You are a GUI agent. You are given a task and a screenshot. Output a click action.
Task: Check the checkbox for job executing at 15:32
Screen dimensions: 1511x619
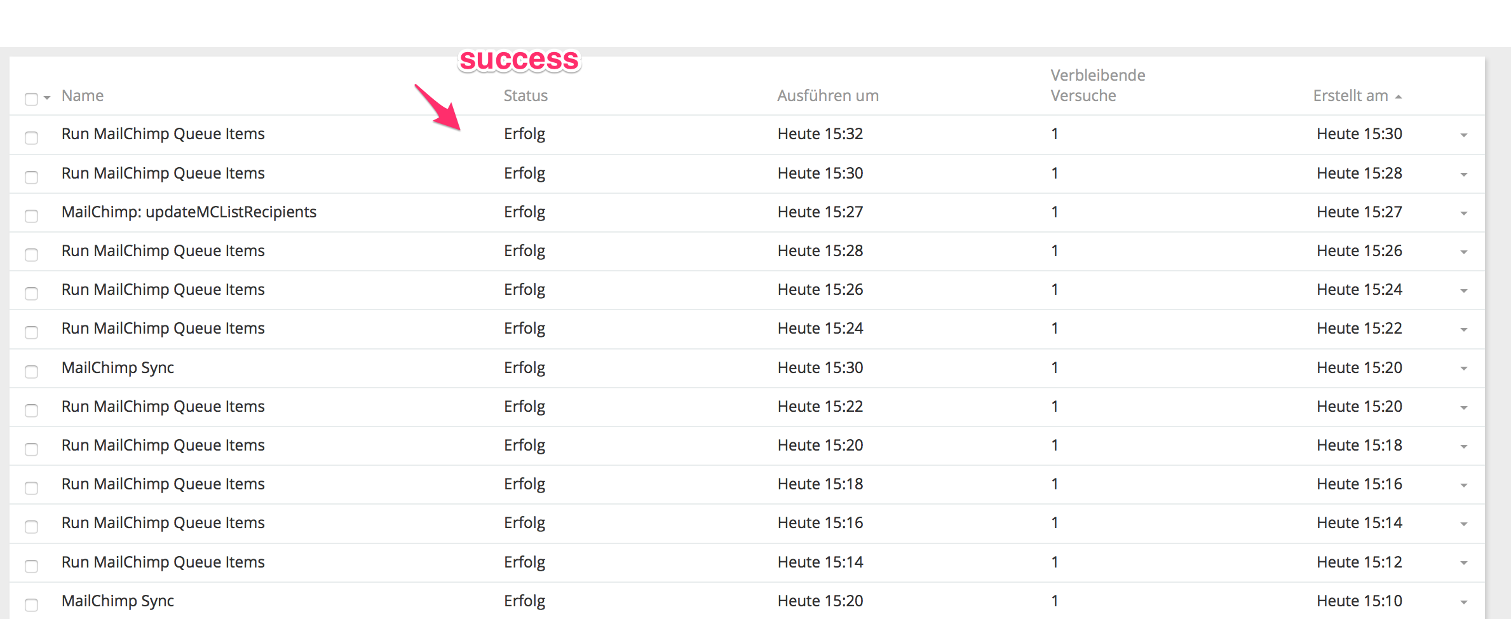tap(31, 137)
